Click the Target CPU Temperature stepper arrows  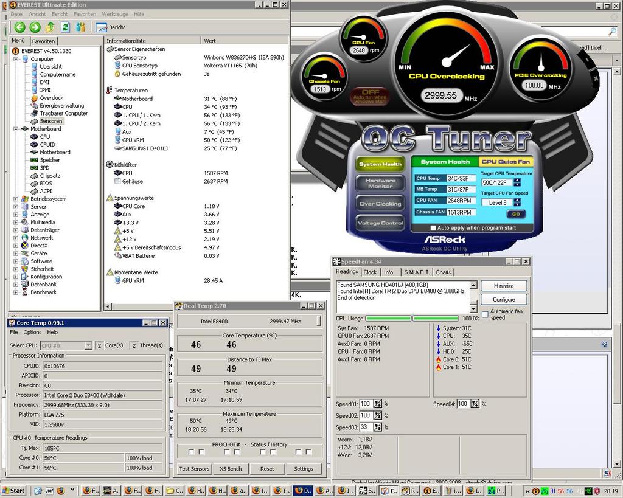click(517, 182)
